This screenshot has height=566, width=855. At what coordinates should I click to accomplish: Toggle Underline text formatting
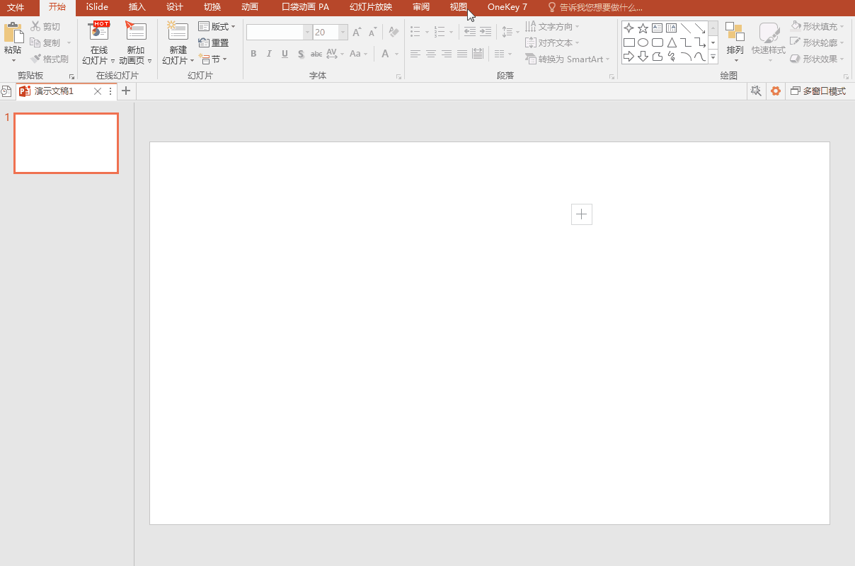click(285, 54)
